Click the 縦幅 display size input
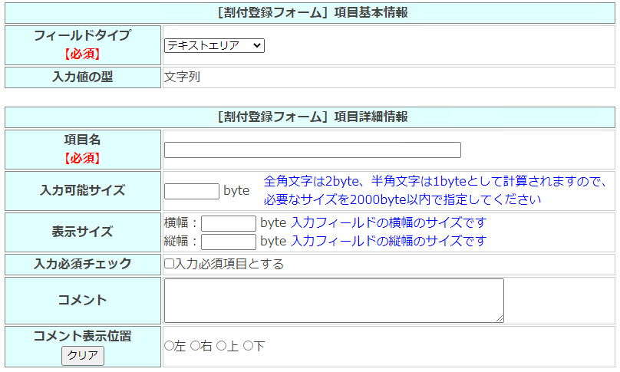620x372 pixels. pos(228,242)
